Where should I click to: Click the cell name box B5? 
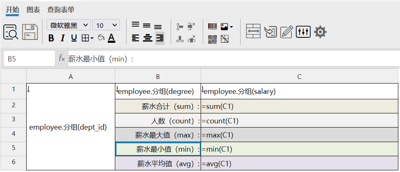click(x=29, y=59)
